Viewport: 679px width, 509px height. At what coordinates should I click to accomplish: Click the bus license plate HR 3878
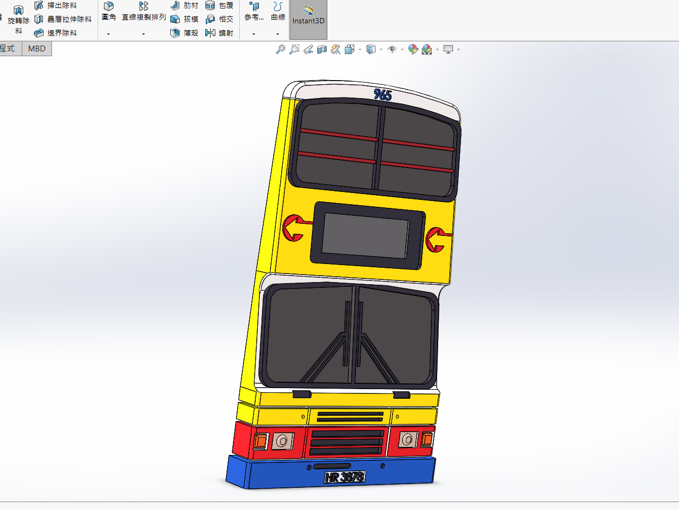pos(345,477)
